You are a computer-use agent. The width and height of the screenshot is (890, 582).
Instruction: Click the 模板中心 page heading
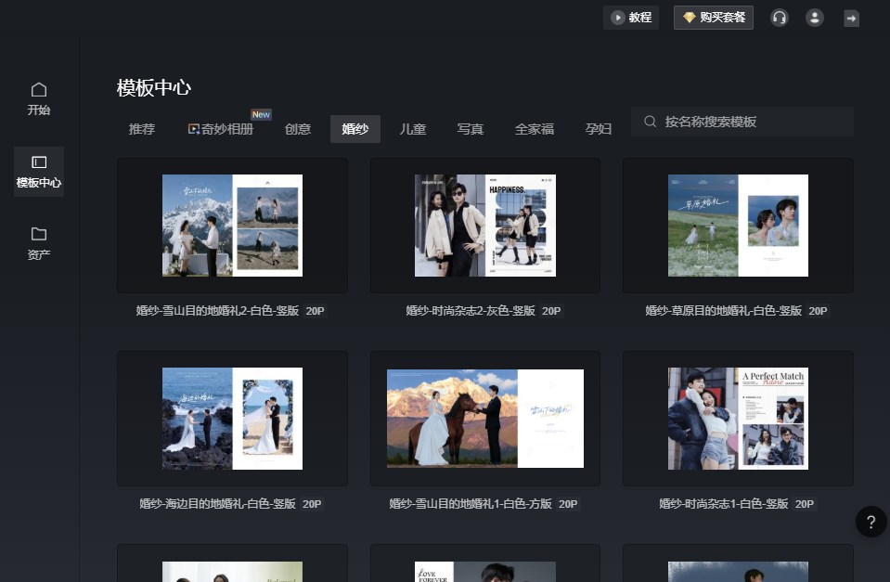click(x=154, y=88)
